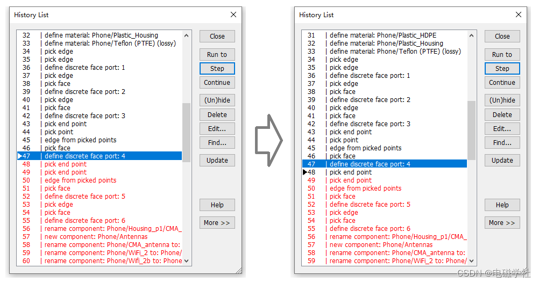
Task: Open Find... in left History List
Action: pos(217,143)
